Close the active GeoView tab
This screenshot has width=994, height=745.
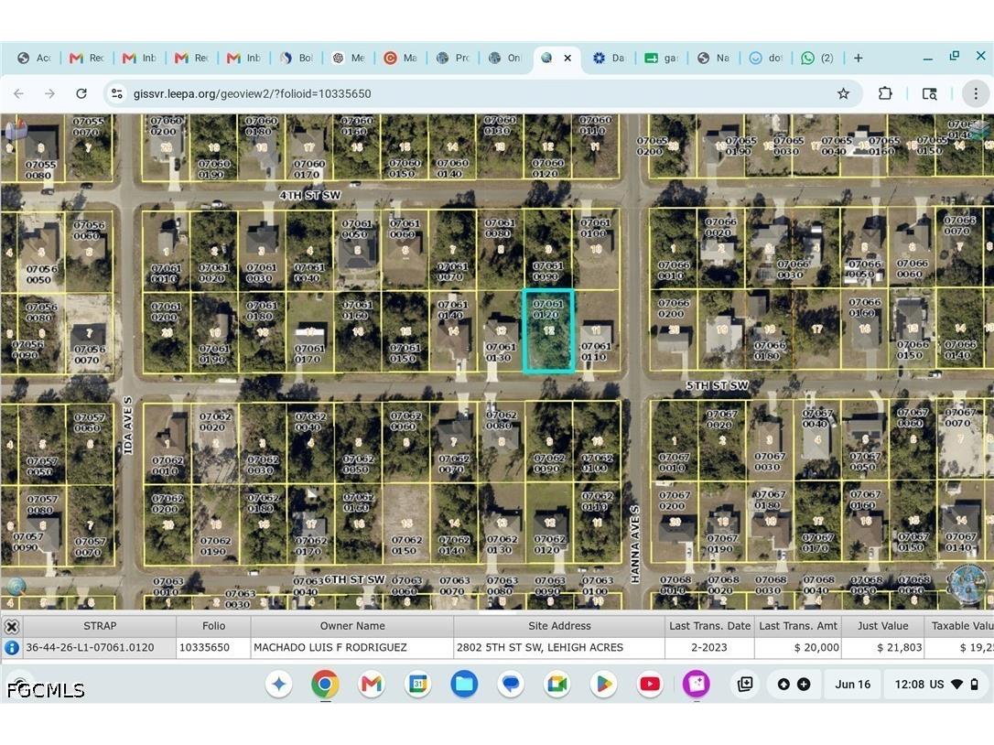[567, 58]
